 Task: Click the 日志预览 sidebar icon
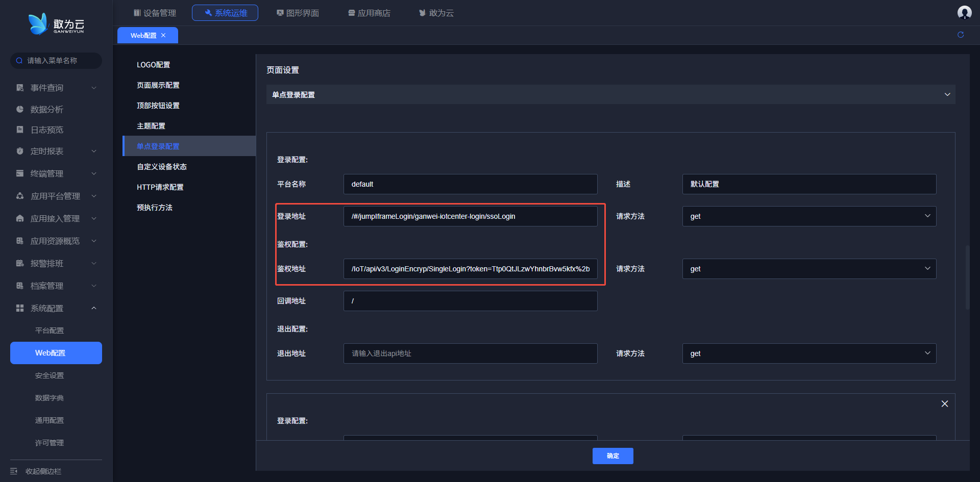point(20,130)
